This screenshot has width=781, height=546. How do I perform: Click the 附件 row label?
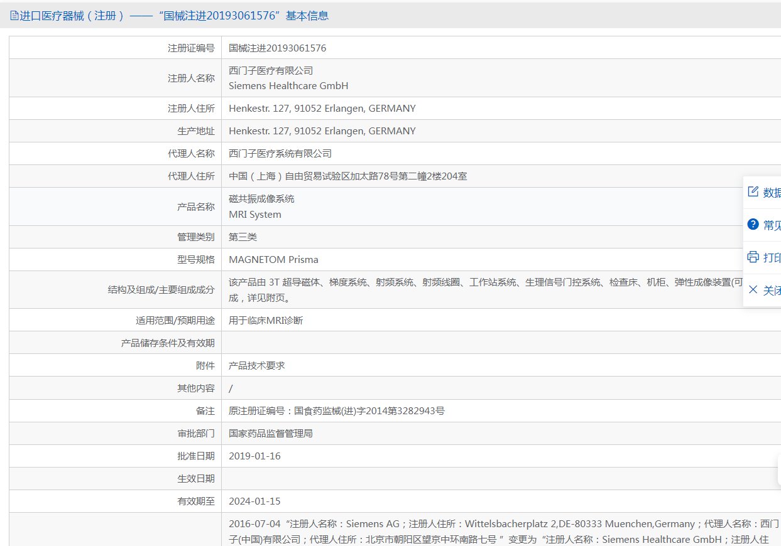205,365
